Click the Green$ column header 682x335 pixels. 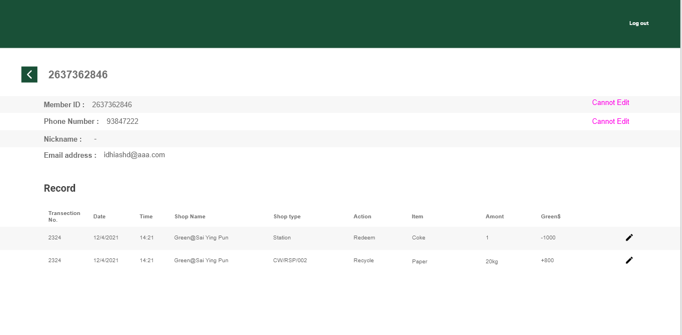coord(550,217)
